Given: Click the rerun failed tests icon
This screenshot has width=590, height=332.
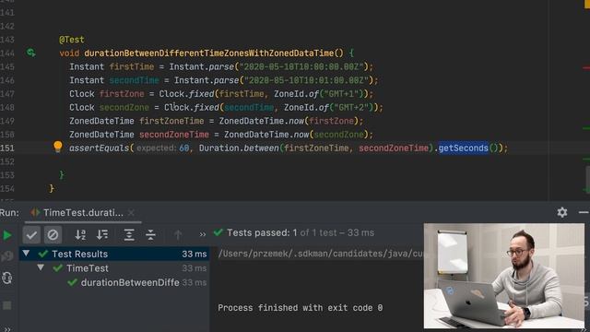Looking at the screenshot, I should pyautogui.click(x=7, y=256).
